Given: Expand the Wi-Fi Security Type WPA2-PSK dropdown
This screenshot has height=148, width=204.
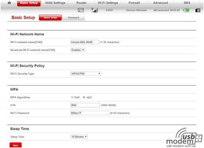Looking at the screenshot, I should (86, 74).
